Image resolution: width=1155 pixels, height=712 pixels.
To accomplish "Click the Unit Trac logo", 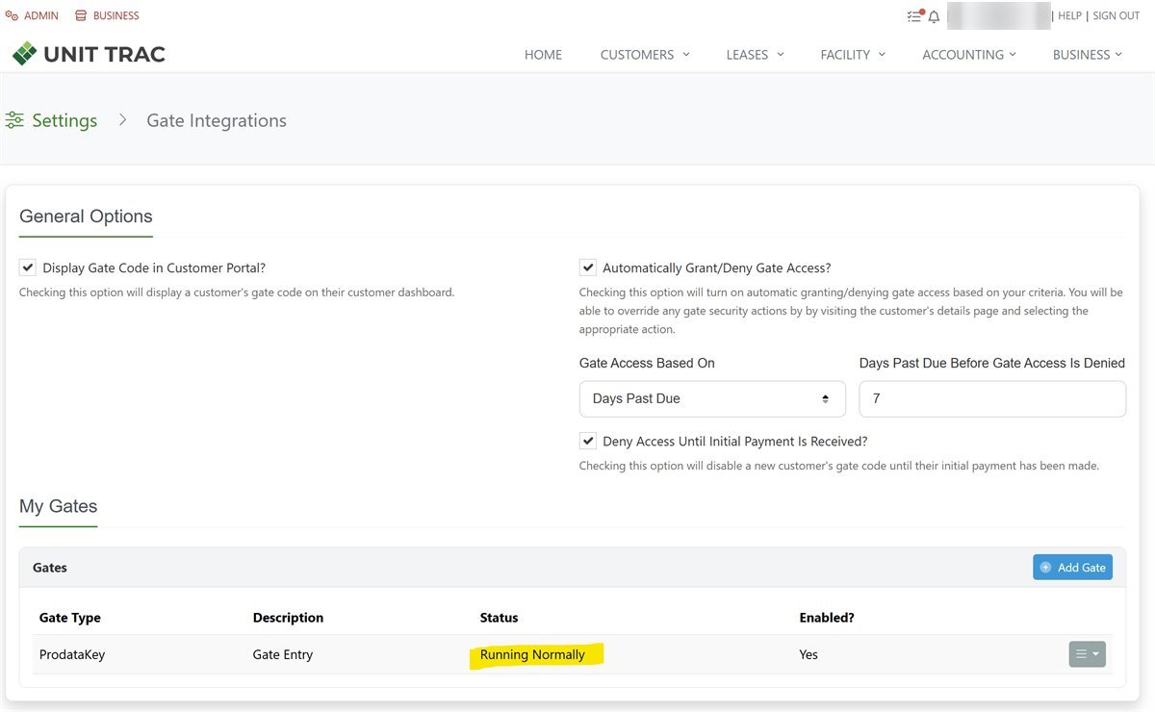I will [89, 54].
